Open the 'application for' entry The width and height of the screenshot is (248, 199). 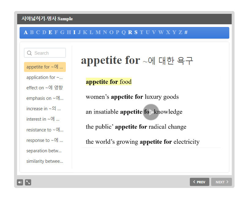(45, 77)
